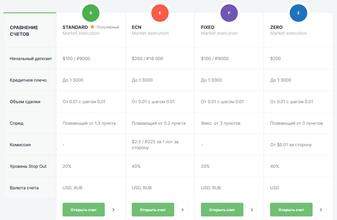
Task: Click the purple F Fixed account icon
Action: (x=229, y=13)
